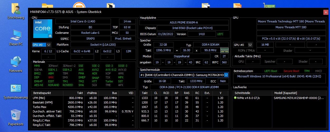Click the 1596.5 MHz memory clock field
This screenshot has height=132, width=330.
163,50
